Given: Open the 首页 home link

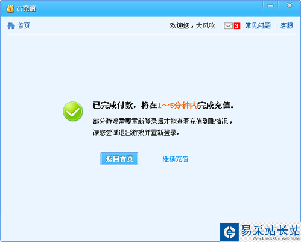Looking at the screenshot, I should [24, 26].
